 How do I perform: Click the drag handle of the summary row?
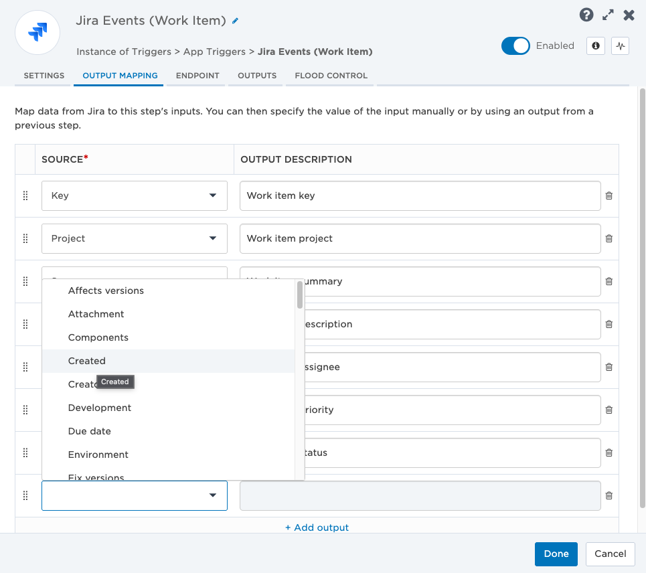pyautogui.click(x=25, y=281)
